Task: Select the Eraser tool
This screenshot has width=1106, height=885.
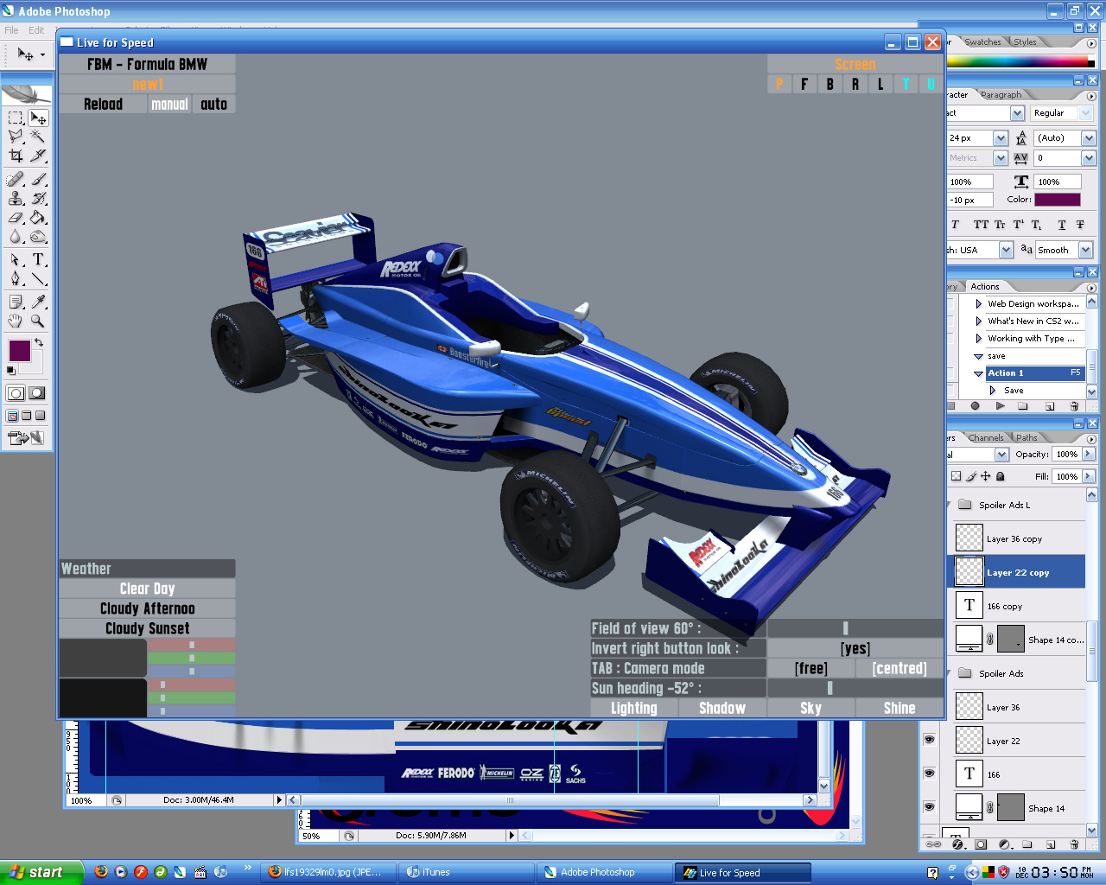Action: click(x=16, y=217)
